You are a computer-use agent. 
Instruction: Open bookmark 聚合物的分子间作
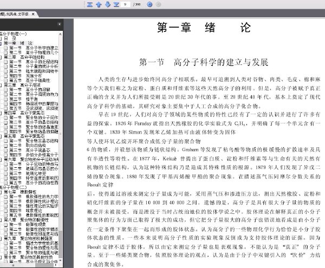click(42, 117)
